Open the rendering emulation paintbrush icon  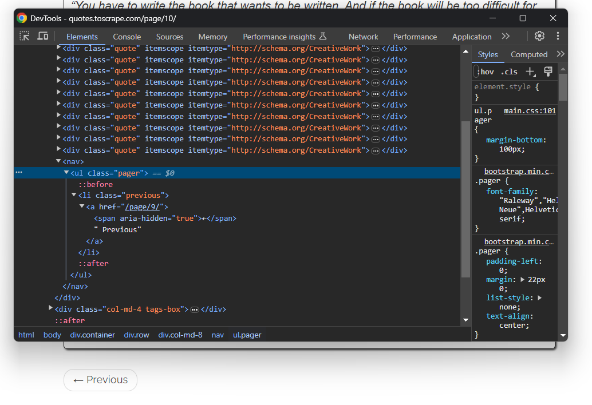pos(547,71)
